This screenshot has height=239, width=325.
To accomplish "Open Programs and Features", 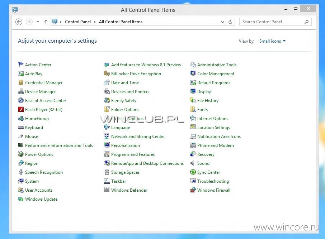I will [133, 154].
